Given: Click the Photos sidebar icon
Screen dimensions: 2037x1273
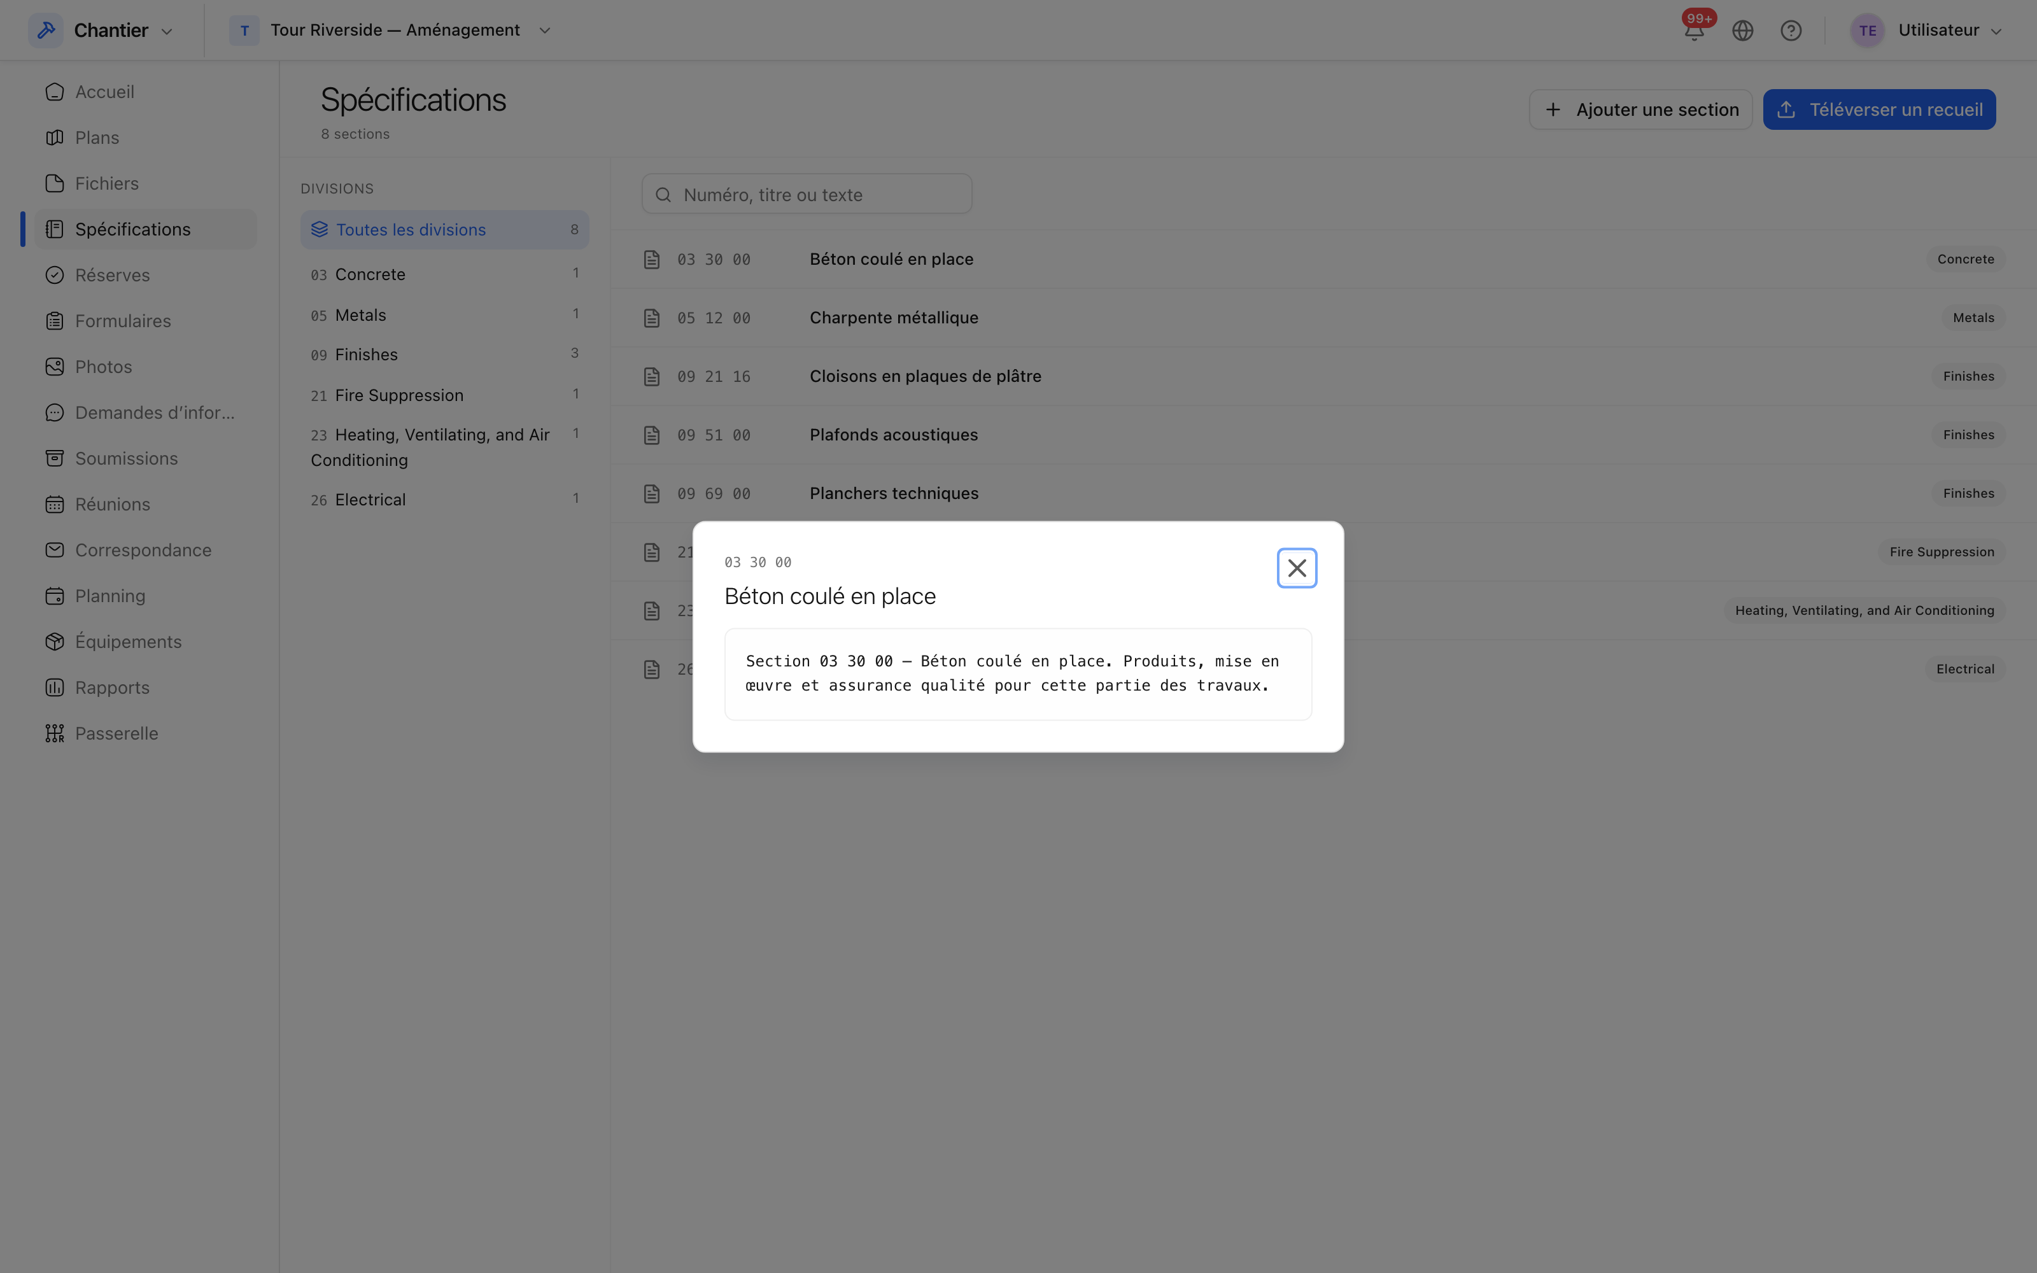Looking at the screenshot, I should click(x=55, y=367).
